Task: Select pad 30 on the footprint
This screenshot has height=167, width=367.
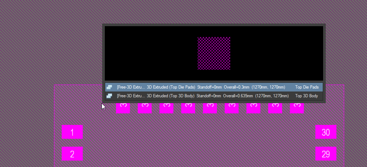Action: pyautogui.click(x=326, y=132)
